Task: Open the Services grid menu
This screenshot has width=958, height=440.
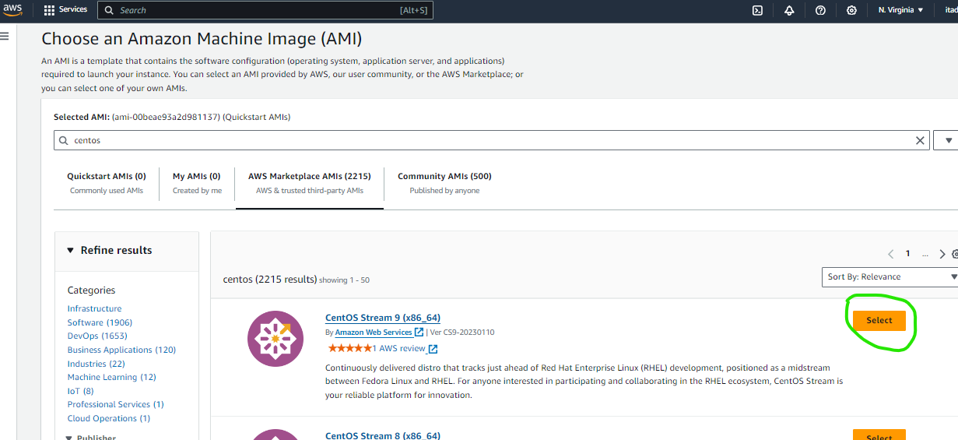Action: (65, 10)
